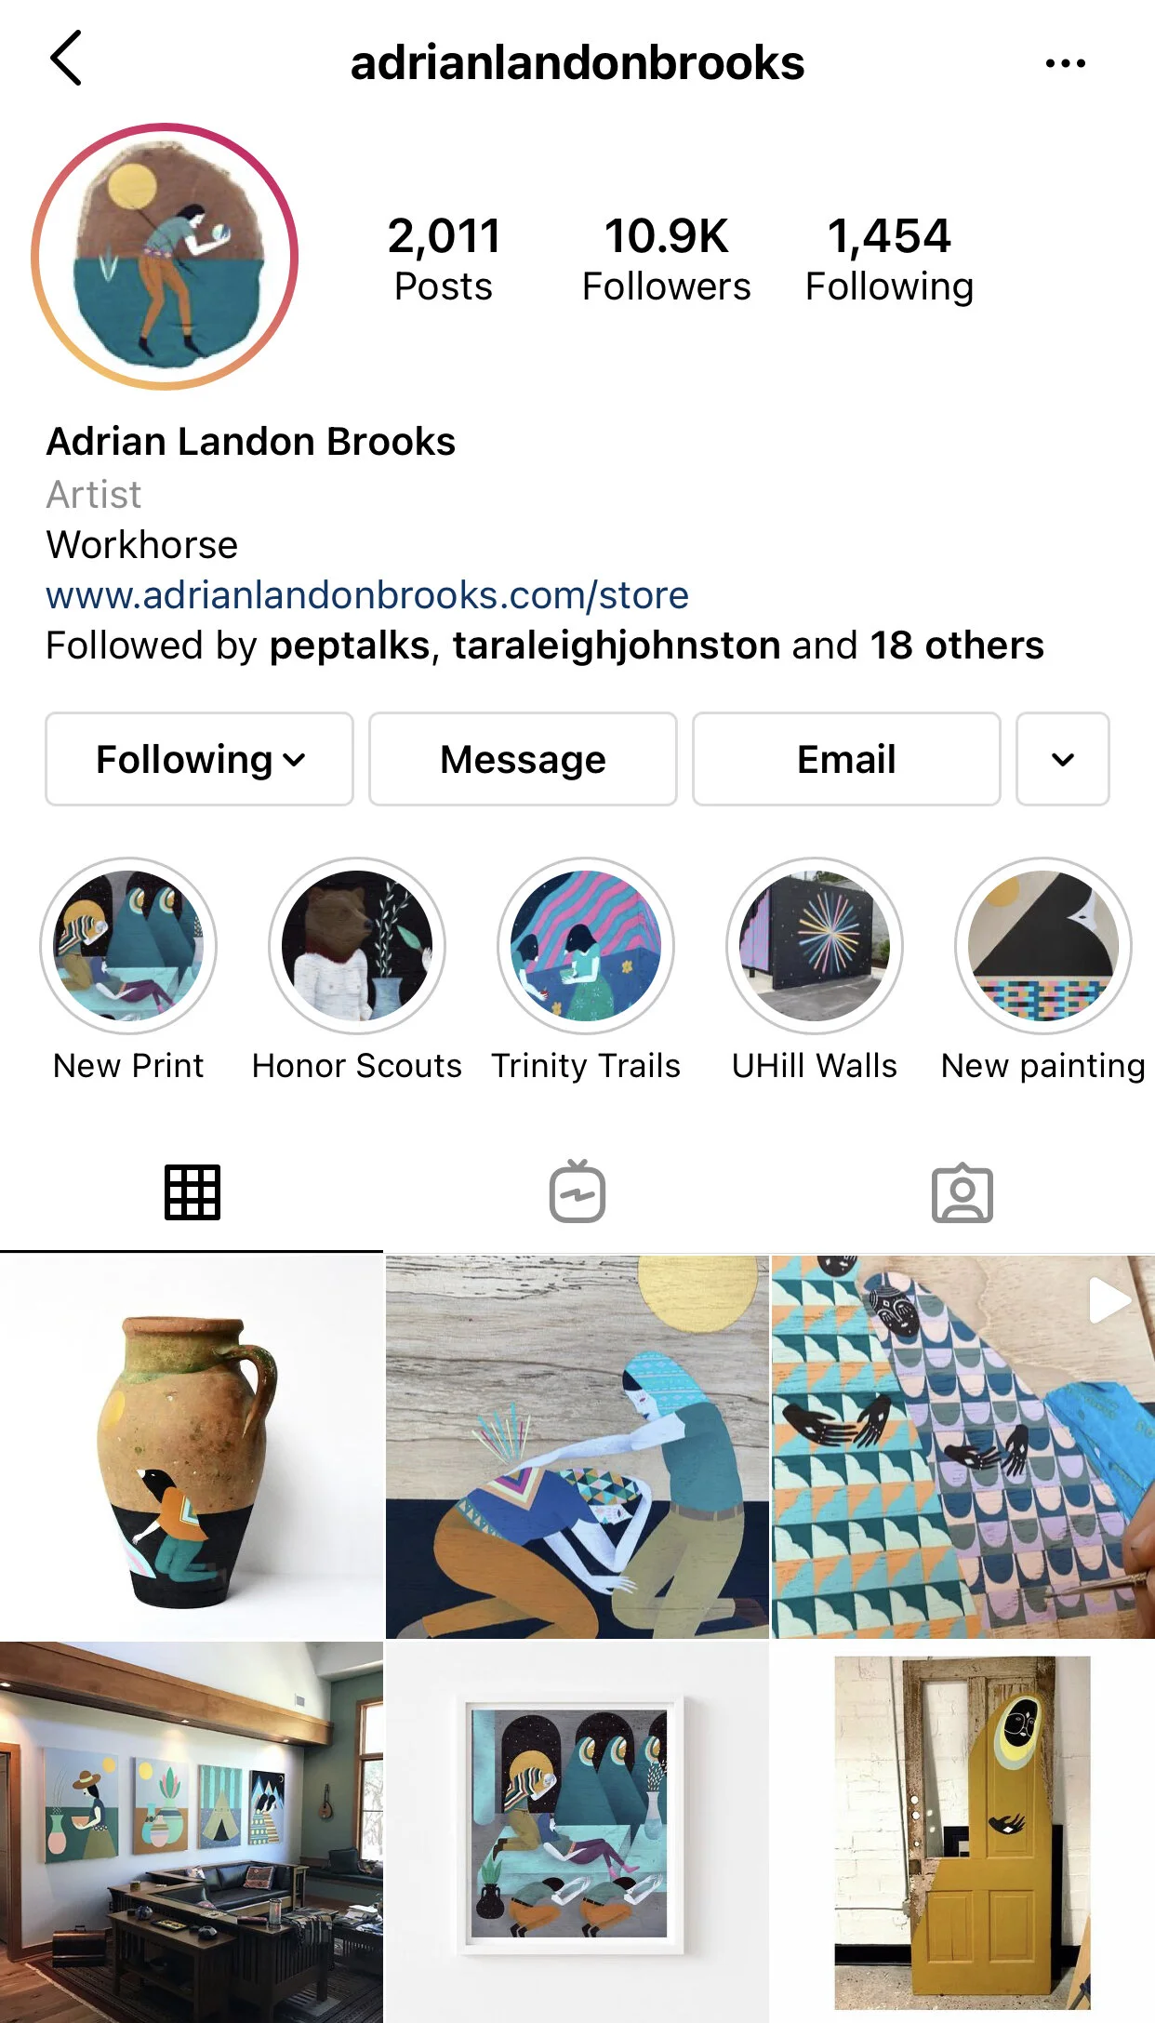The width and height of the screenshot is (1155, 2023).
Task: Open the painted vase post thumbnail
Action: click(192, 1447)
